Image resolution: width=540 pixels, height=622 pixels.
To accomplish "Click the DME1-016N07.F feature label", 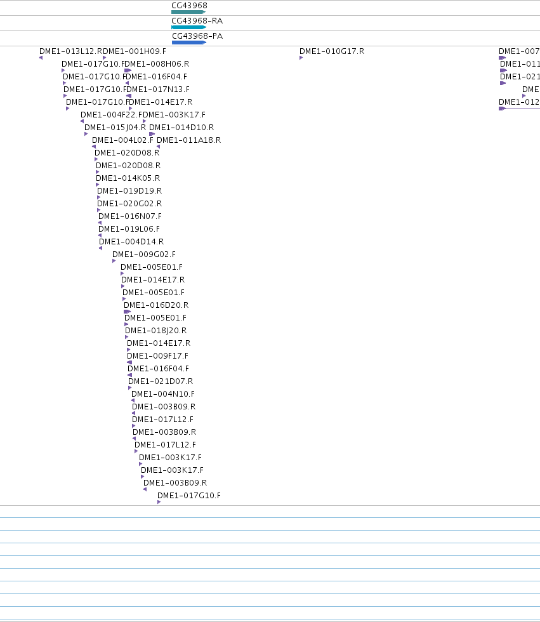I will point(130,216).
